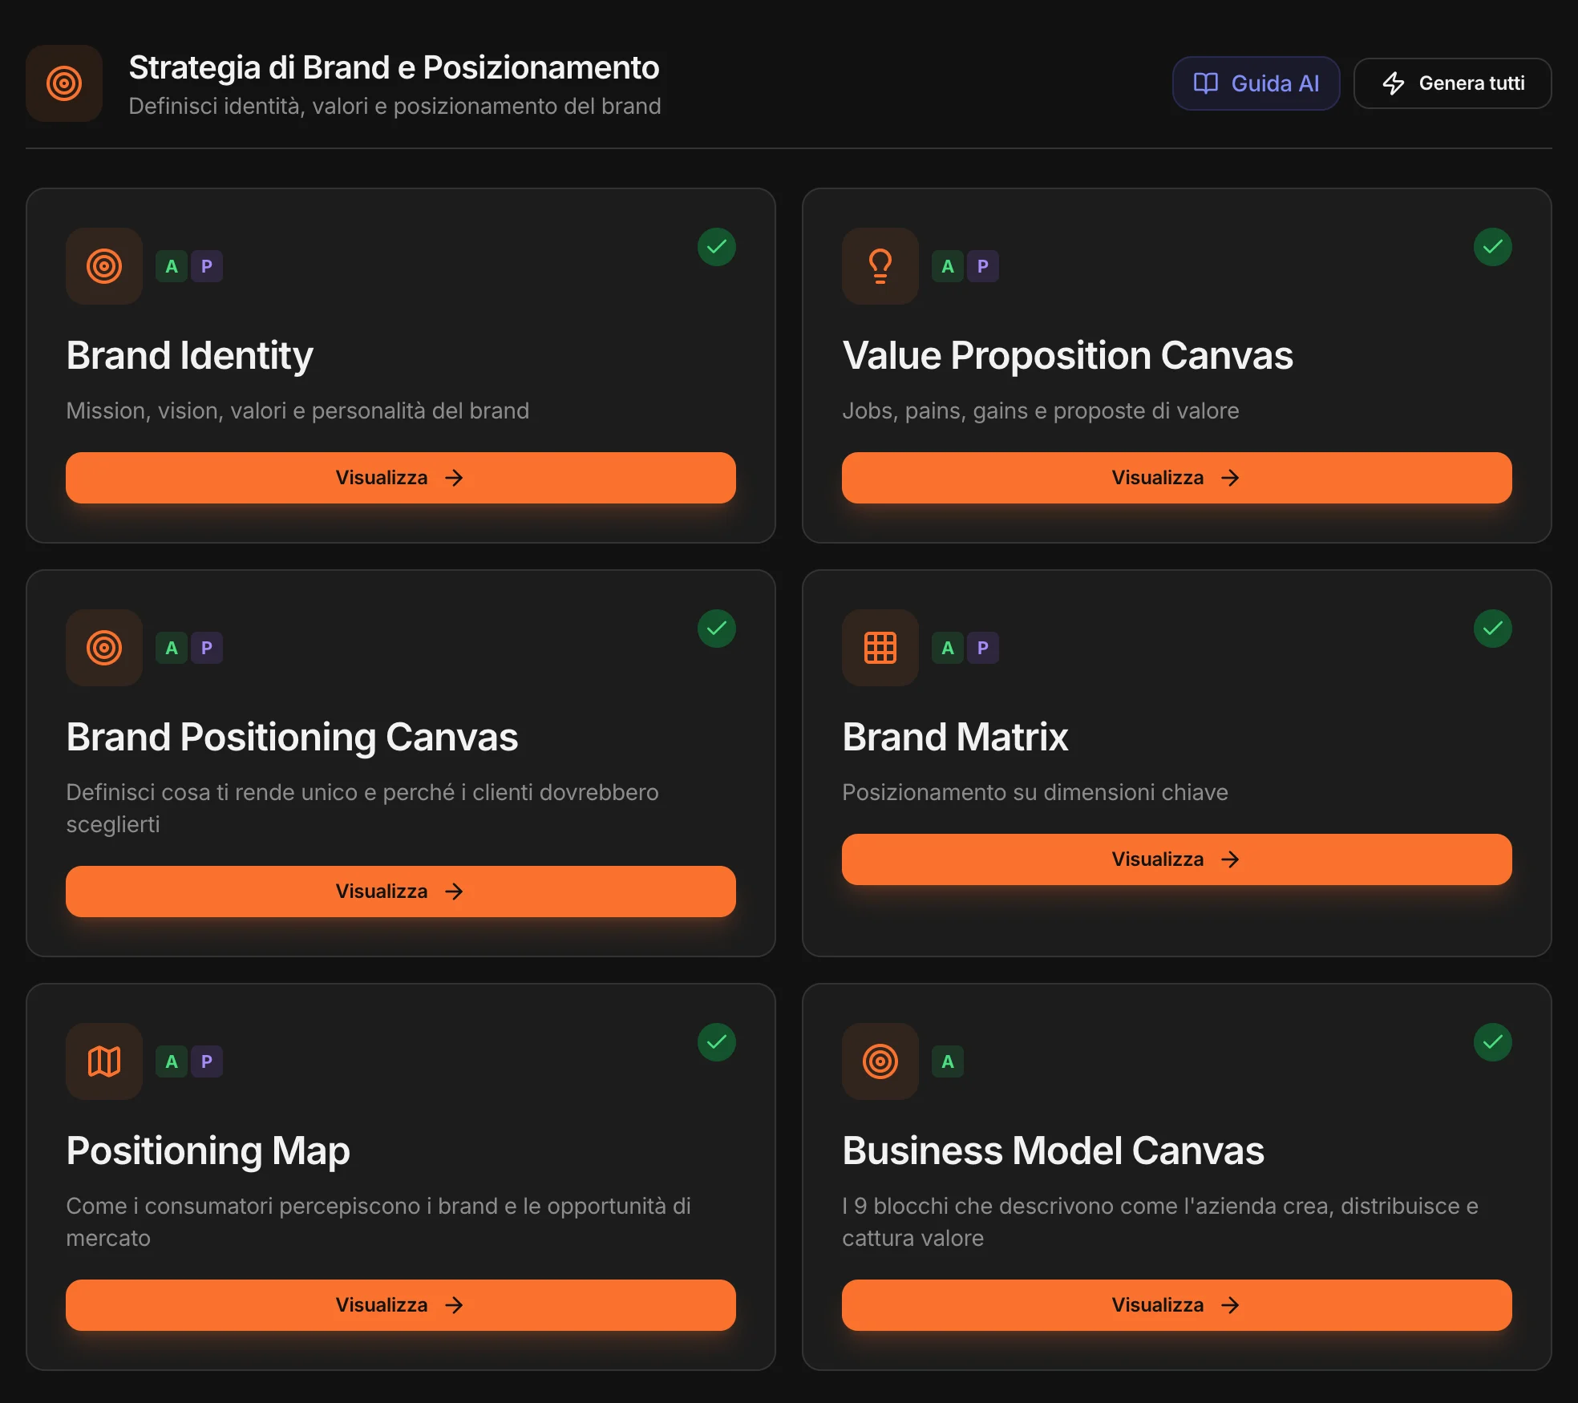Click the Strategia di Brand e Posizionamento heading
The image size is (1578, 1403).
tap(394, 68)
